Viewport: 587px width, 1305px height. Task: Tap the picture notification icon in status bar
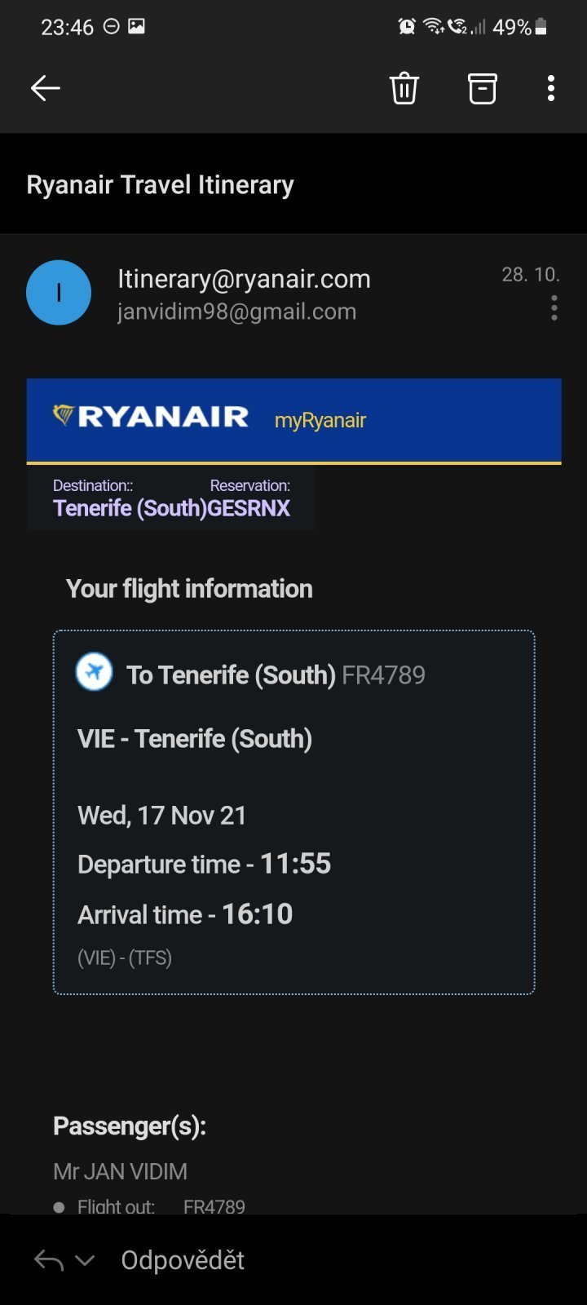pyautogui.click(x=136, y=26)
